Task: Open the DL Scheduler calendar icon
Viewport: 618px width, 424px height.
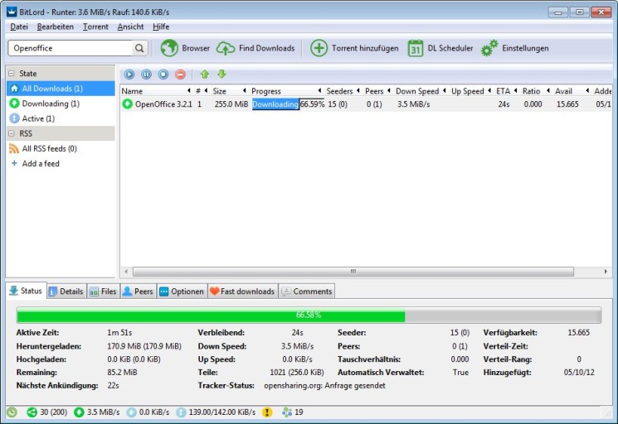Action: 415,48
